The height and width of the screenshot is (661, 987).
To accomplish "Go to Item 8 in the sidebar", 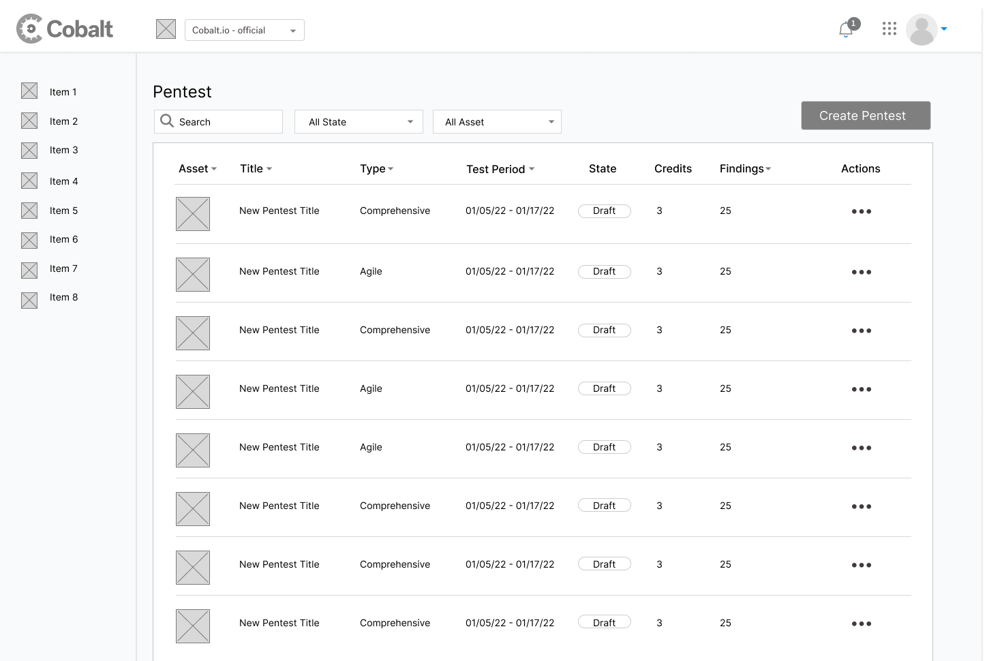I will coord(63,297).
